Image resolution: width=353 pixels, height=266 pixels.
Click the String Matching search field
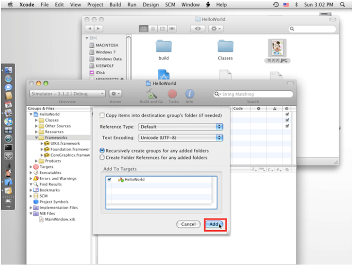point(253,94)
